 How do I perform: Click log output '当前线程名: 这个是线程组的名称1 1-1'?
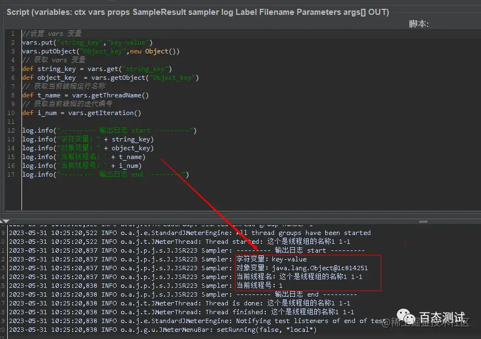[x=299, y=277]
